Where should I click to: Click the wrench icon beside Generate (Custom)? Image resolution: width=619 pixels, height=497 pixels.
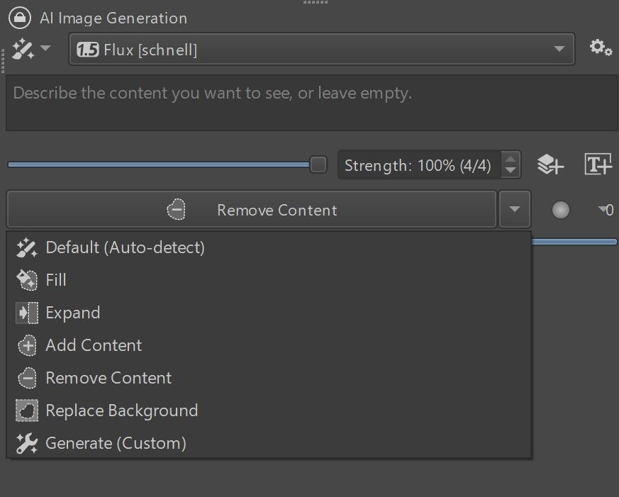coord(26,442)
